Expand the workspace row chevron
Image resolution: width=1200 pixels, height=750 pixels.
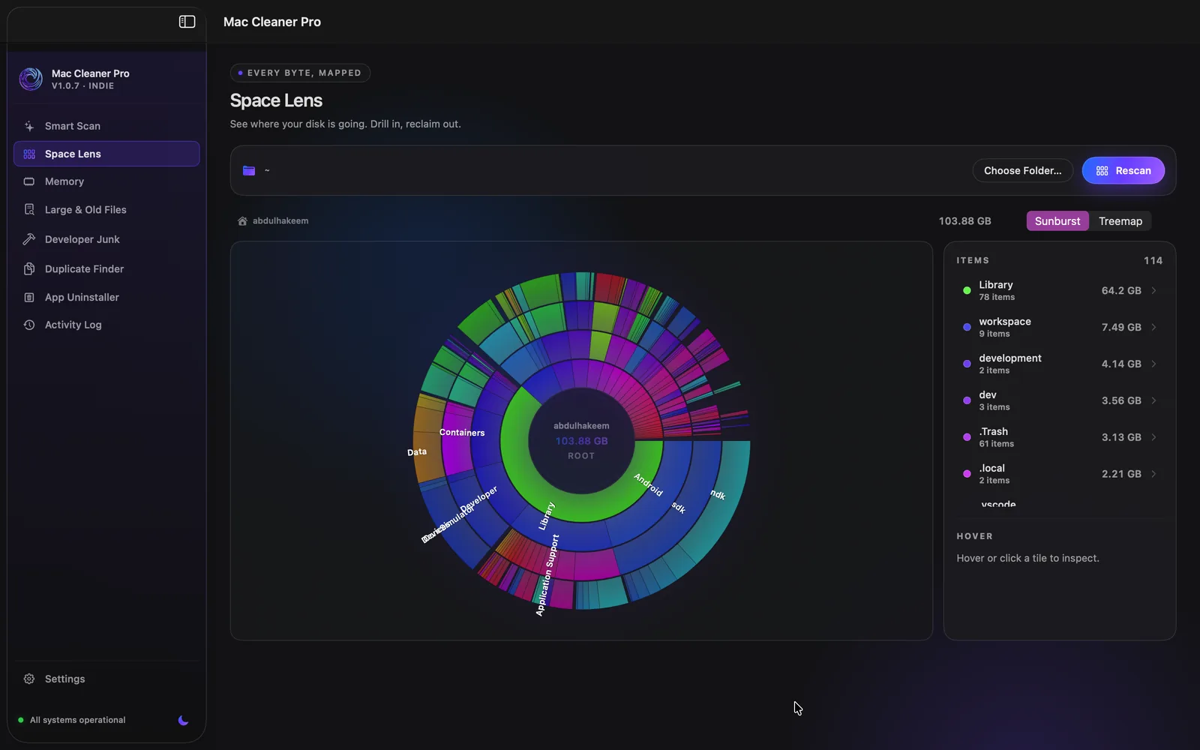(x=1153, y=327)
